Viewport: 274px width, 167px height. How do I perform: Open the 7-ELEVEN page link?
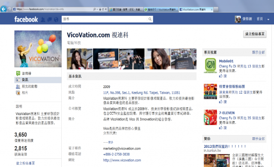pyautogui.click(x=227, y=113)
